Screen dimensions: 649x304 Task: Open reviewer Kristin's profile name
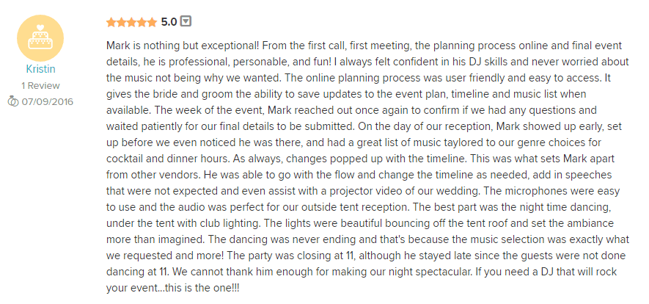tap(40, 69)
